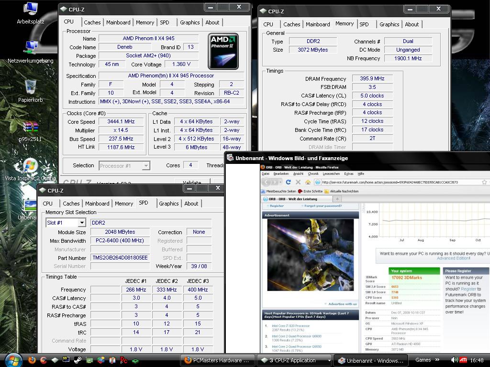Click the HT Link value 1187.6 MHz
This screenshot has width=490, height=367.
point(121,147)
